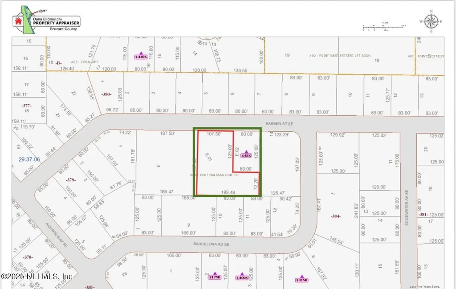Click the 187.50' dimension

167,133
